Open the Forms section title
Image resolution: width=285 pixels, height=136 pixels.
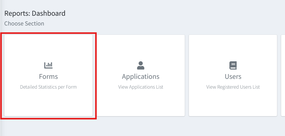point(48,76)
